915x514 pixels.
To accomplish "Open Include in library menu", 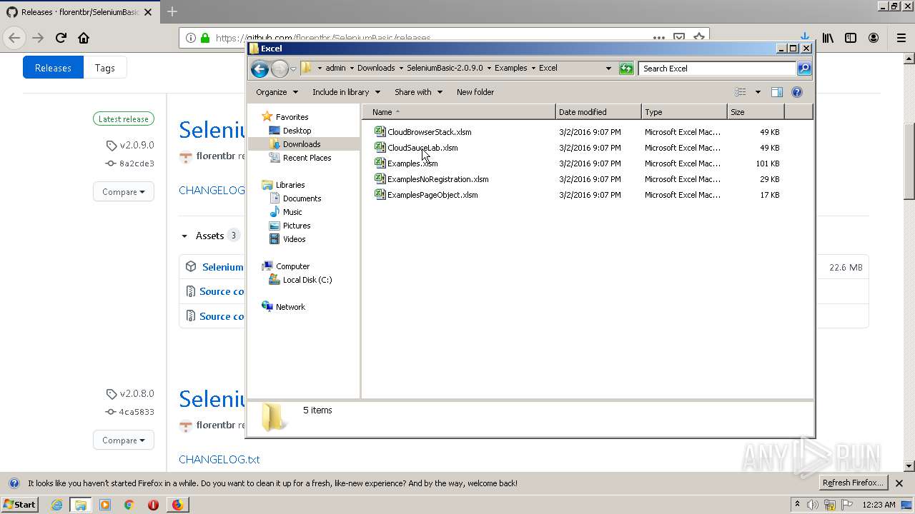I will 346,92.
